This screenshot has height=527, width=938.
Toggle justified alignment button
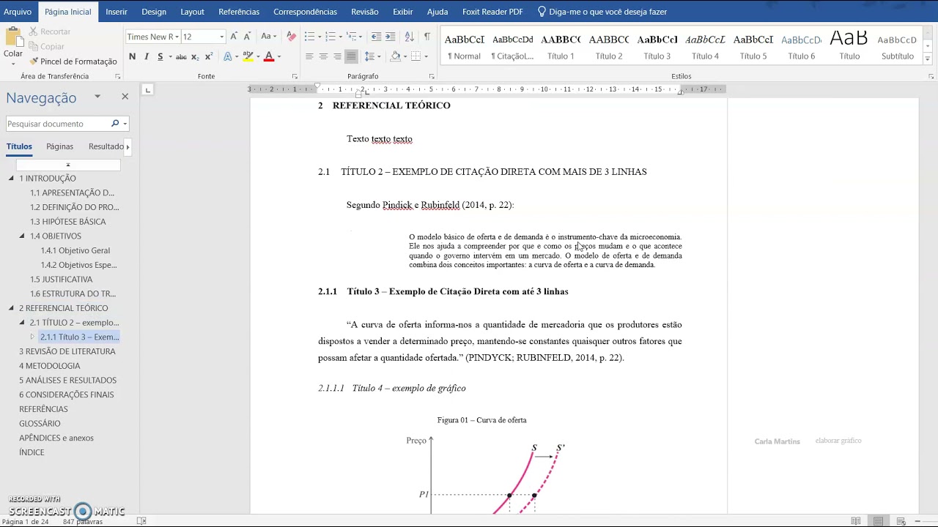351,56
